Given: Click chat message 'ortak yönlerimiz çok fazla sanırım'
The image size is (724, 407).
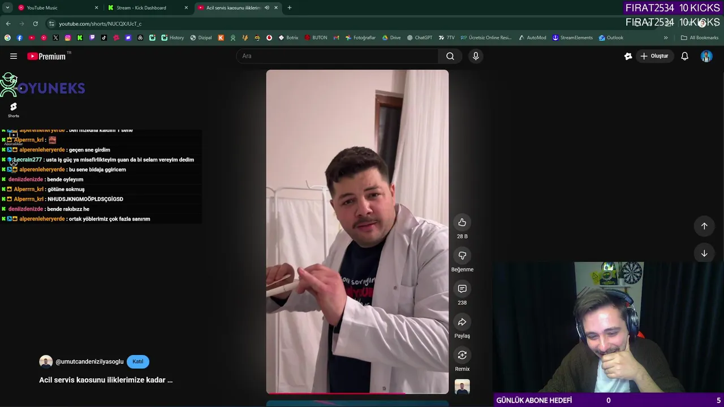Looking at the screenshot, I should click(109, 219).
